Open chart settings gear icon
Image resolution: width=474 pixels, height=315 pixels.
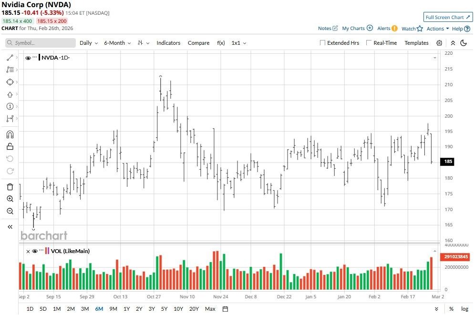pyautogui.click(x=439, y=43)
